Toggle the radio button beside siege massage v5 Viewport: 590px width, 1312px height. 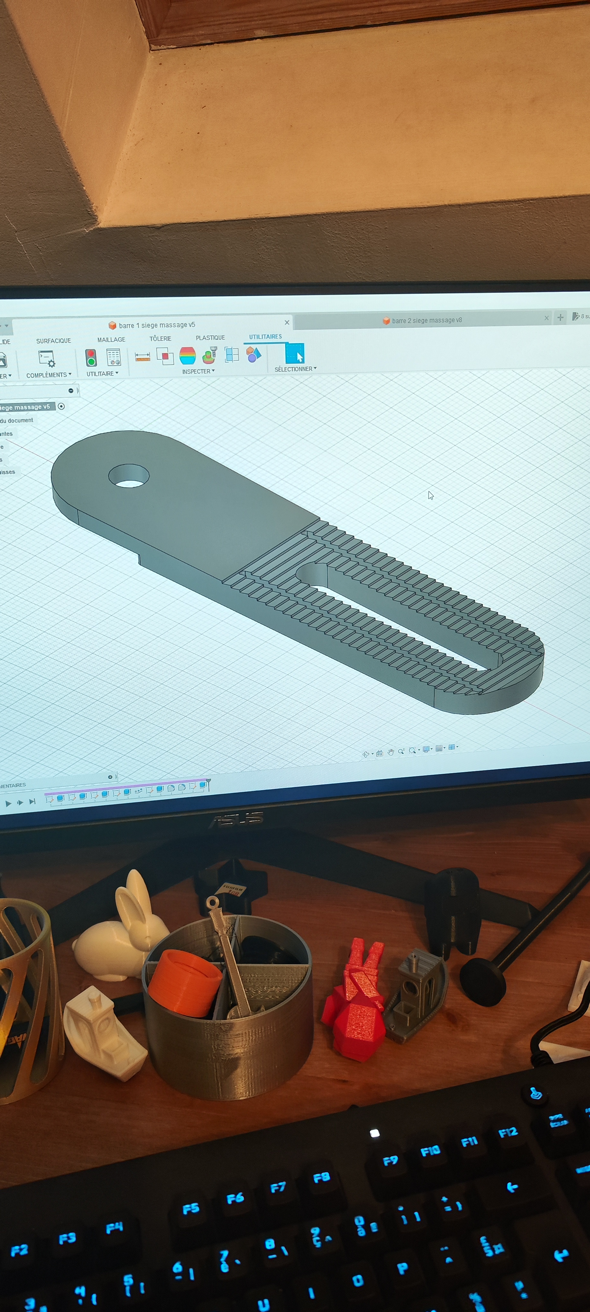tap(61, 406)
